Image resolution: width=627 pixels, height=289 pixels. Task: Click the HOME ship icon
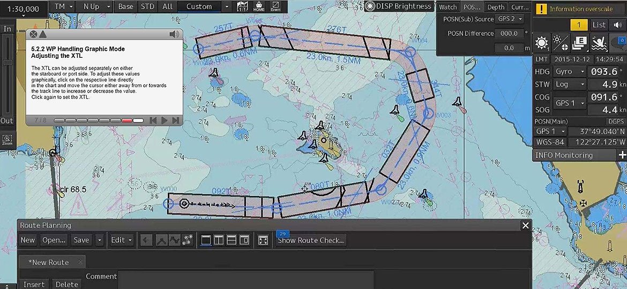[259, 6]
